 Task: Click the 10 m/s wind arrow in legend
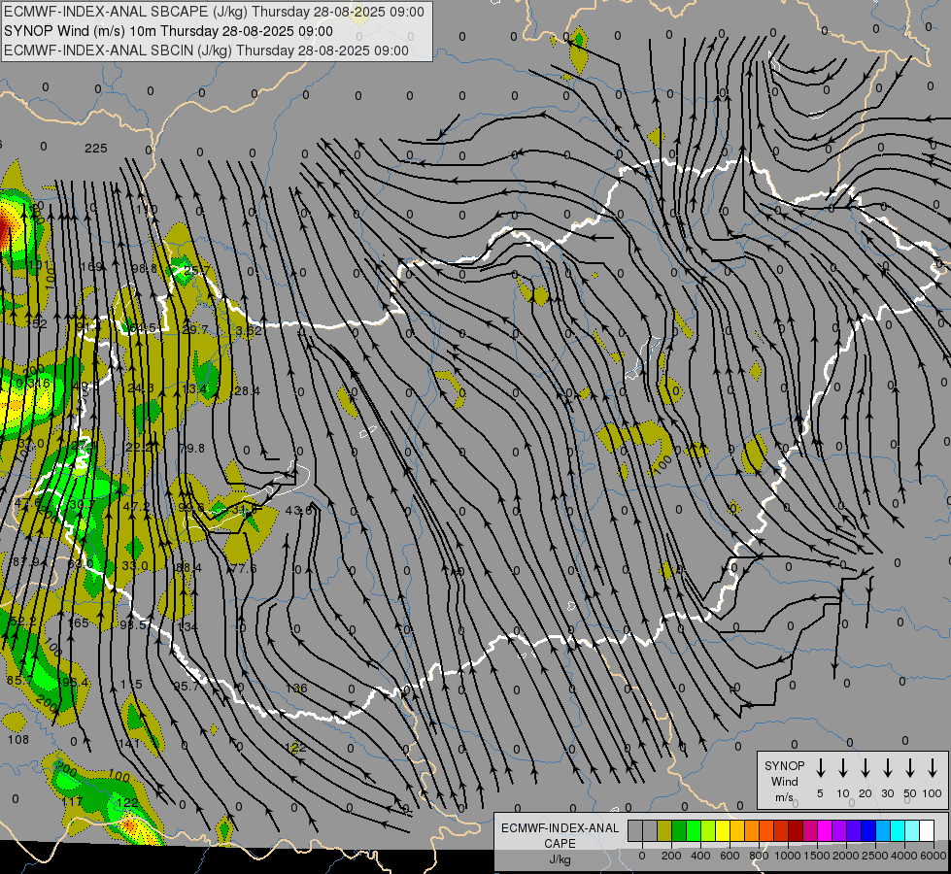pyautogui.click(x=842, y=767)
